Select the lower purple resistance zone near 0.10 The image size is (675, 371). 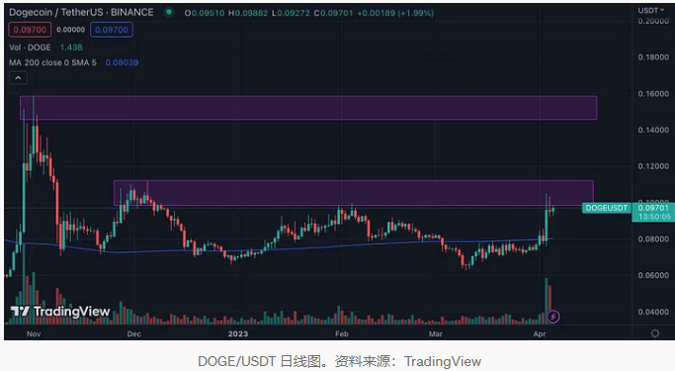tap(354, 193)
